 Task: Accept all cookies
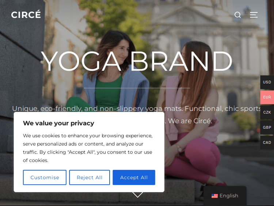pyautogui.click(x=134, y=177)
